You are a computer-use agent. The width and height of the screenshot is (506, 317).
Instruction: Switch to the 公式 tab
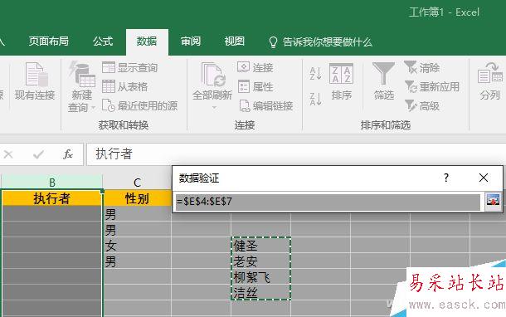click(x=103, y=41)
